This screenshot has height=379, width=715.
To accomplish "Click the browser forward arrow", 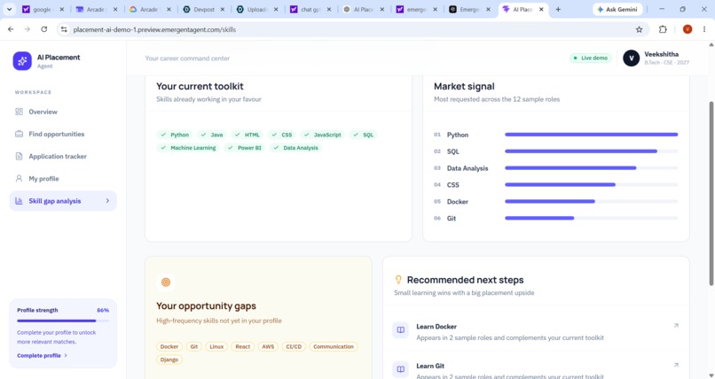I will pyautogui.click(x=27, y=29).
